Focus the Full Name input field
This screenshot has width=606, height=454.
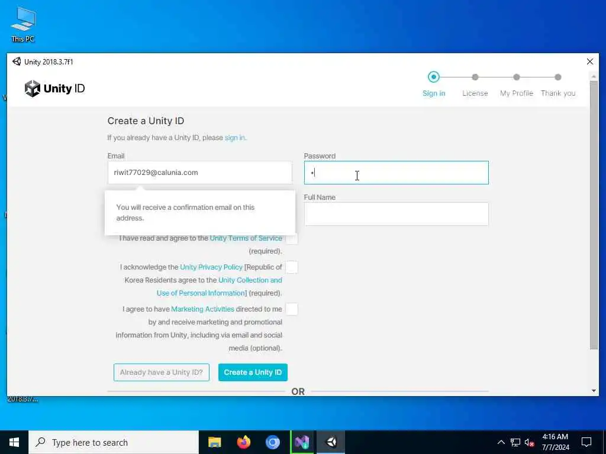click(396, 214)
